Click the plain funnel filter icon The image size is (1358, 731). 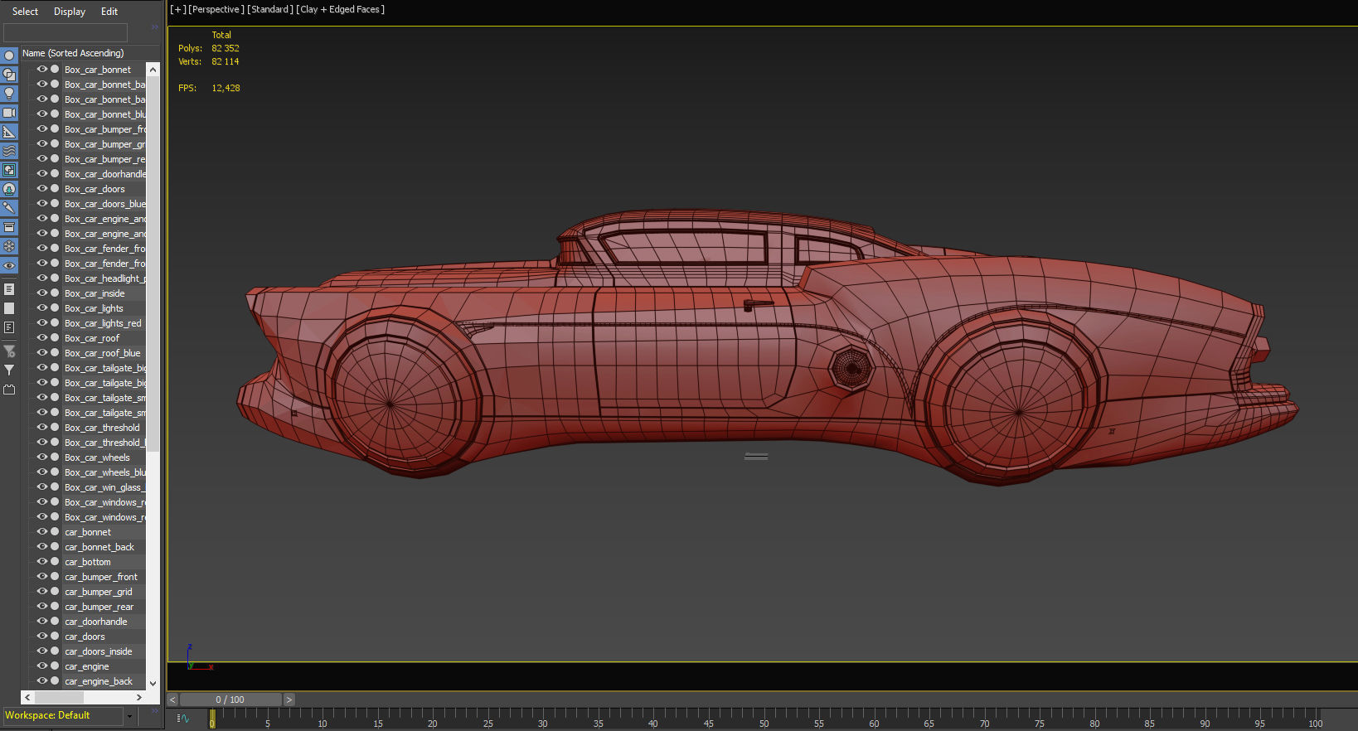pyautogui.click(x=9, y=370)
